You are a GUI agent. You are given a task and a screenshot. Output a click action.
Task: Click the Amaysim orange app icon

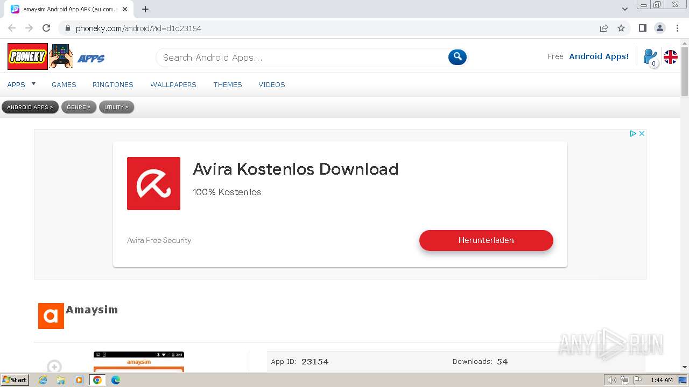point(51,316)
